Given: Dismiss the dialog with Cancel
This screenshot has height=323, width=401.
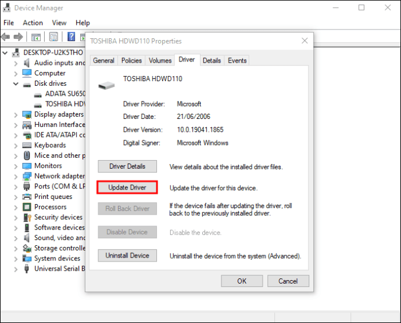Looking at the screenshot, I should [x=288, y=281].
